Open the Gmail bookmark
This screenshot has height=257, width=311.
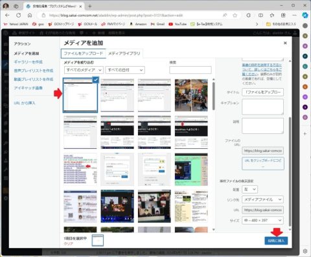(157, 24)
